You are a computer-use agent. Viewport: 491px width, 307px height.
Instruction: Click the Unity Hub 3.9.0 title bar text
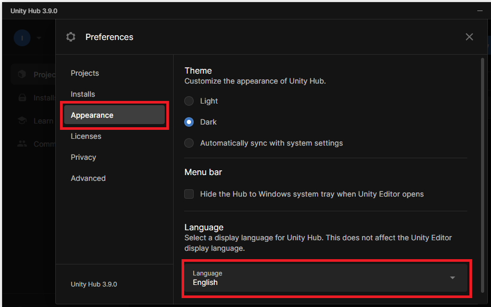(34, 11)
